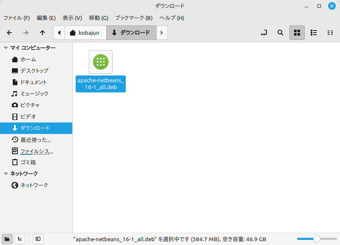
Task: Open ミュージック in the sidebar
Action: coord(36,94)
